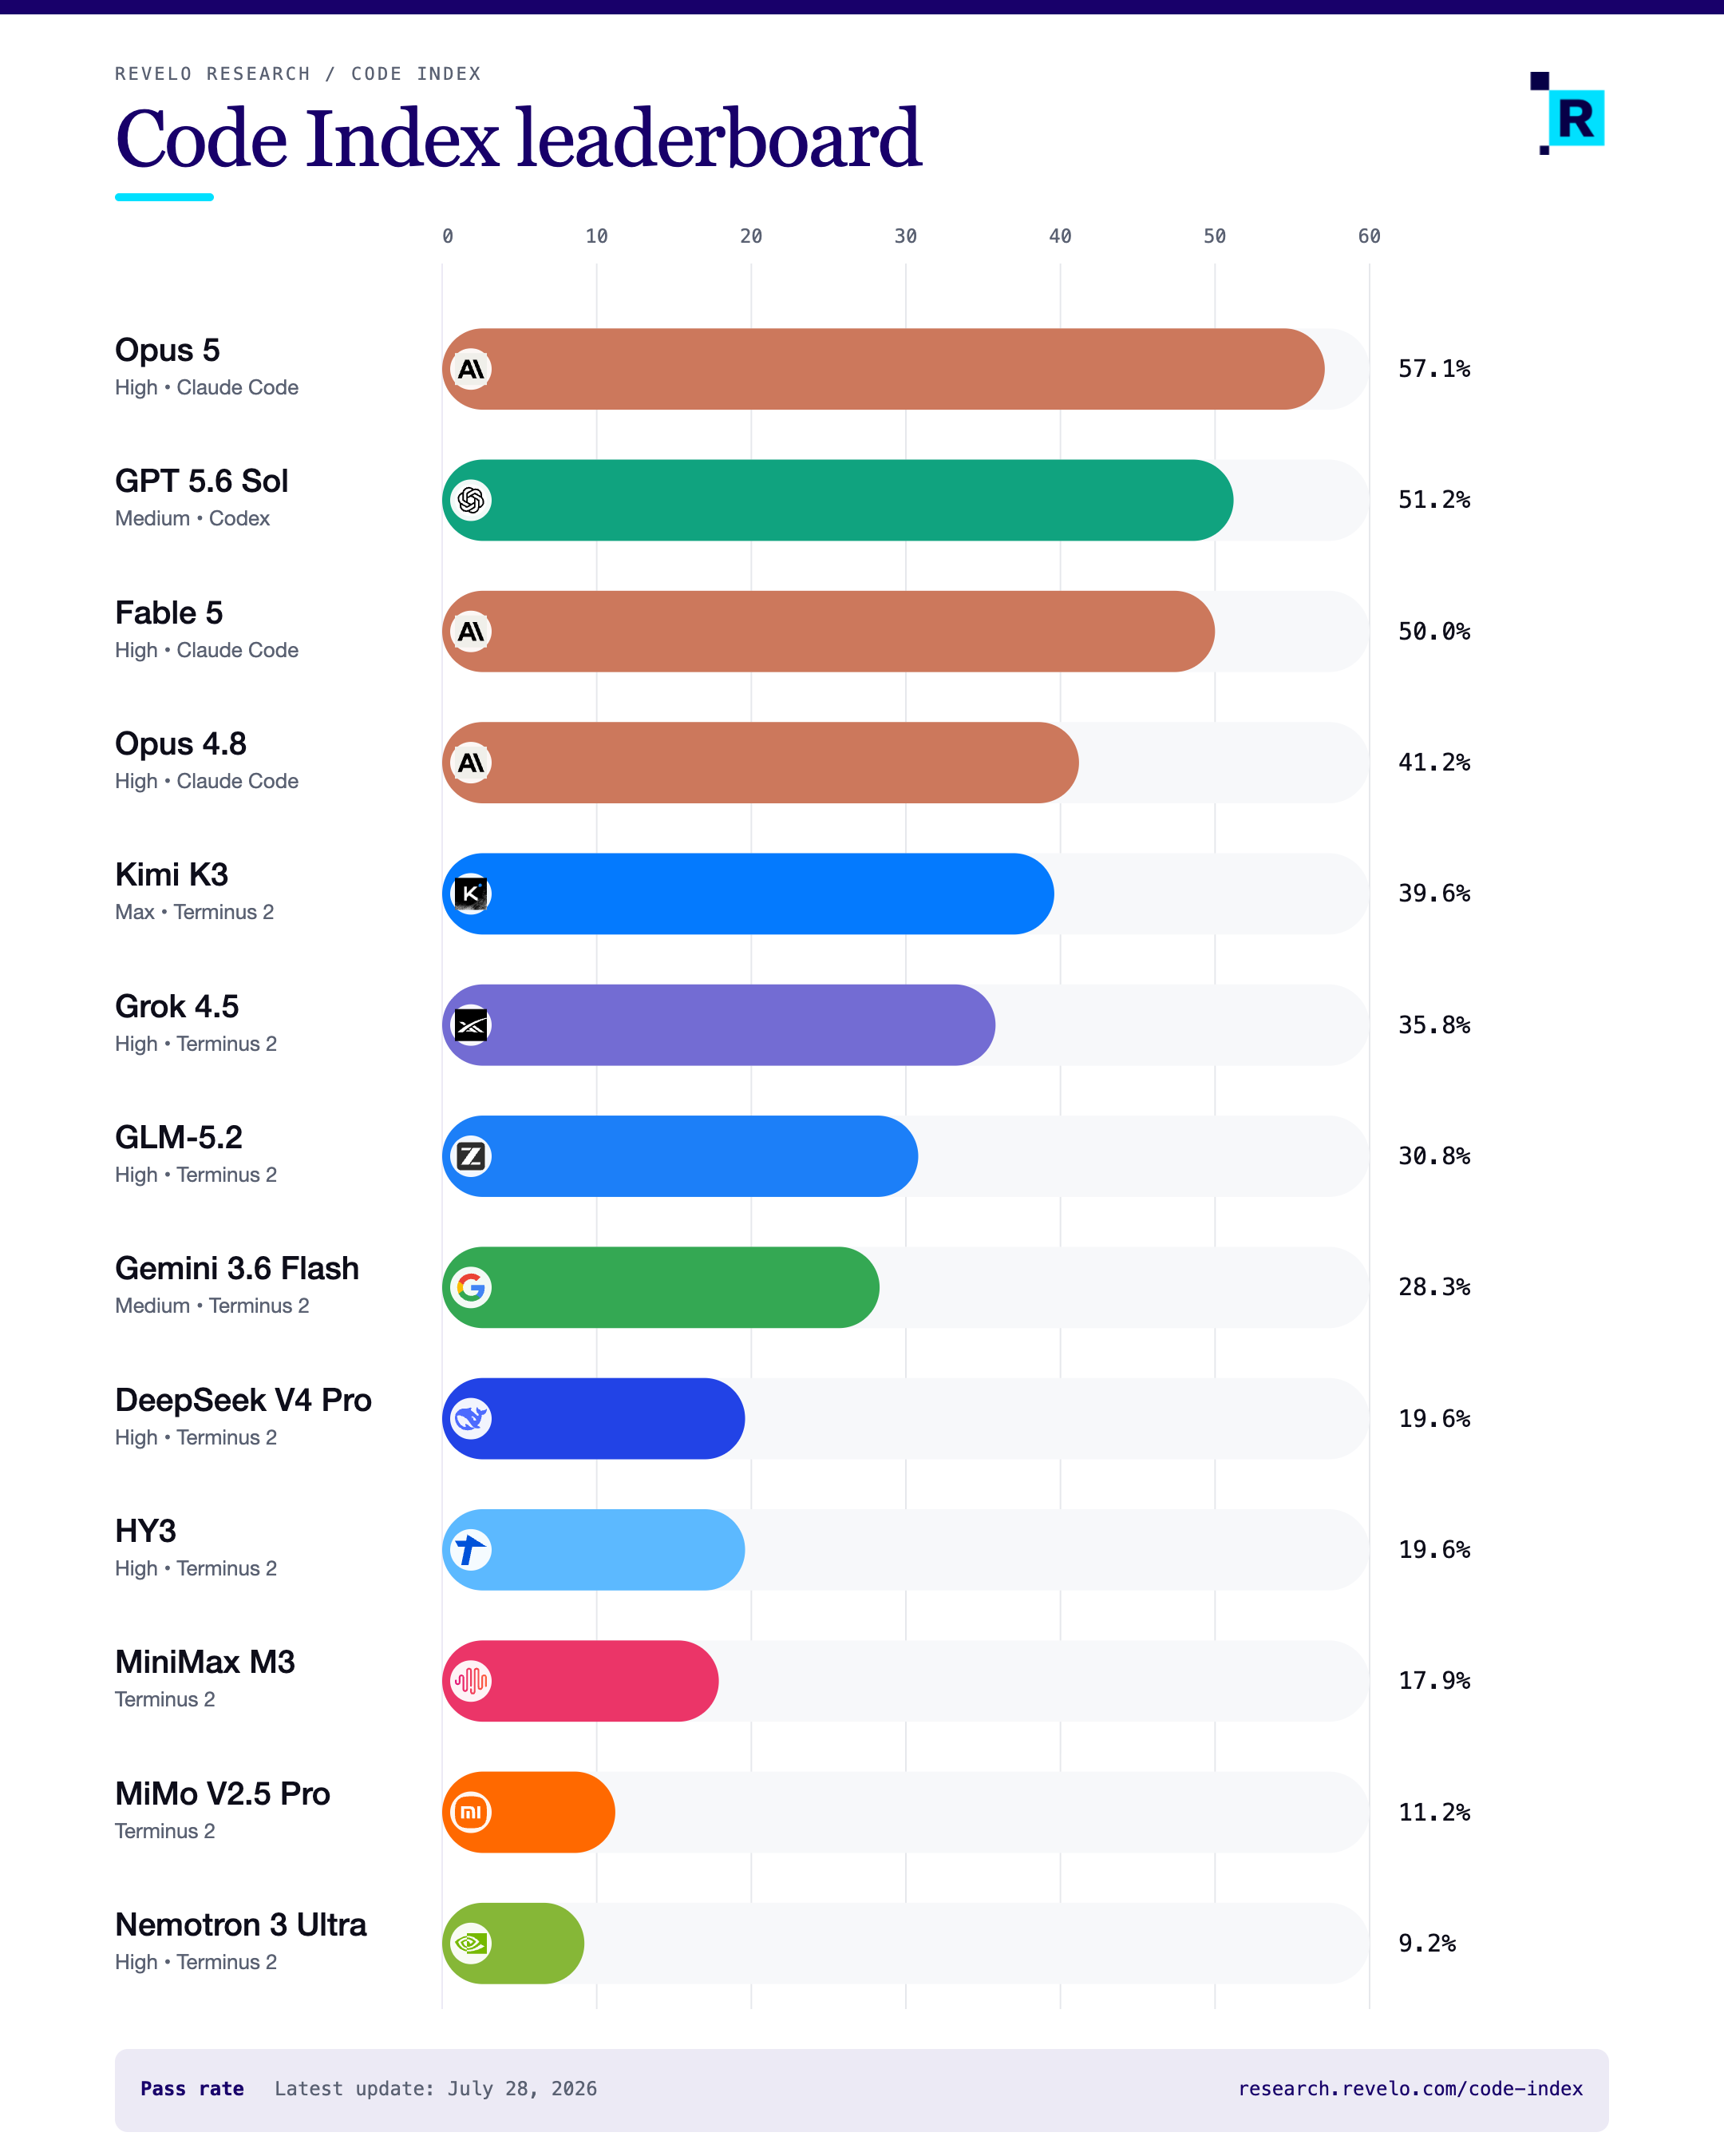
Task: Select the Opus 4.8 model name
Action: click(181, 743)
